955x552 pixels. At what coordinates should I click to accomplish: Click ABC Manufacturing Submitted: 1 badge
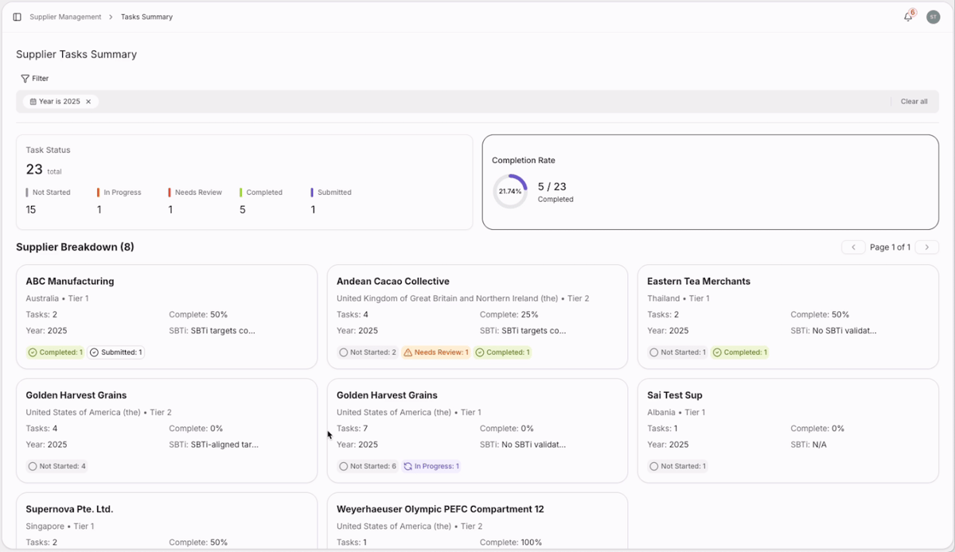[x=115, y=352]
